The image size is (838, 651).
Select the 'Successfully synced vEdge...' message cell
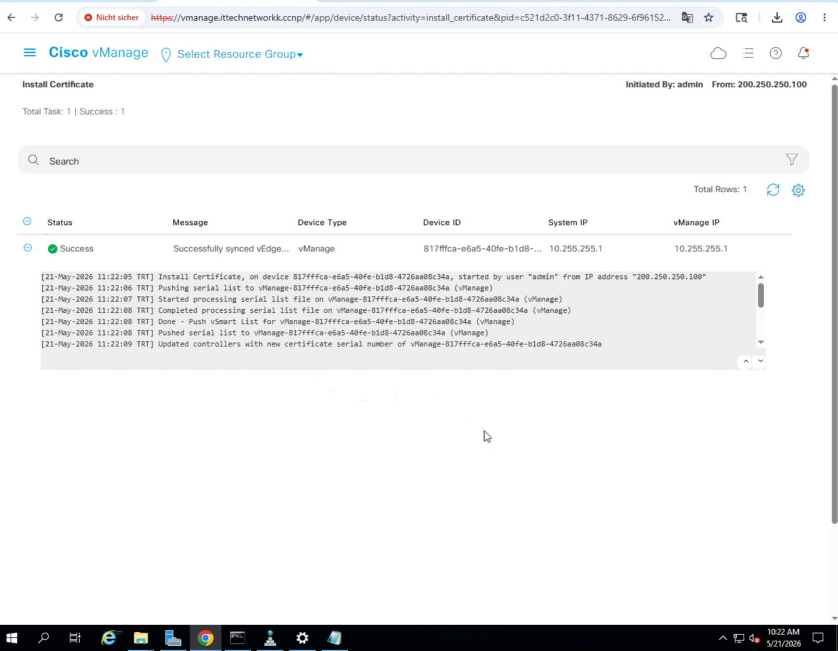coord(231,248)
